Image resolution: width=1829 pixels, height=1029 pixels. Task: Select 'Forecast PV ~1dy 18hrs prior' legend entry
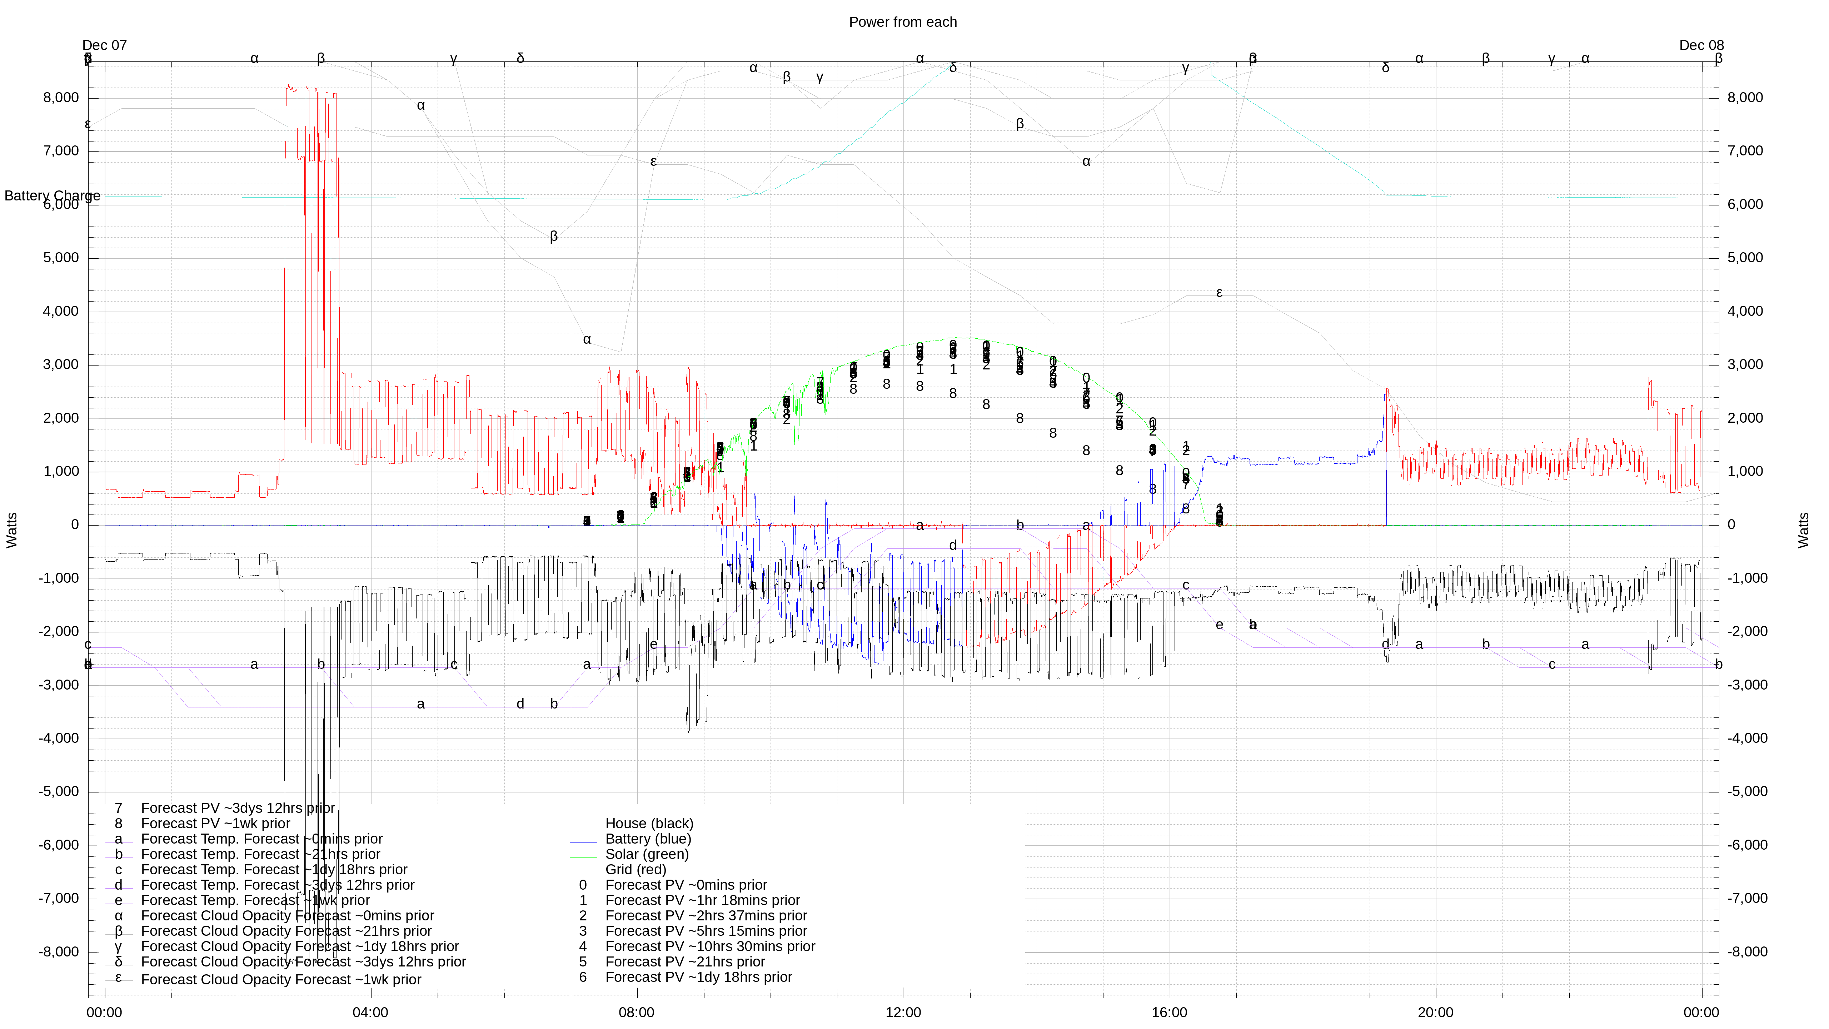699,977
